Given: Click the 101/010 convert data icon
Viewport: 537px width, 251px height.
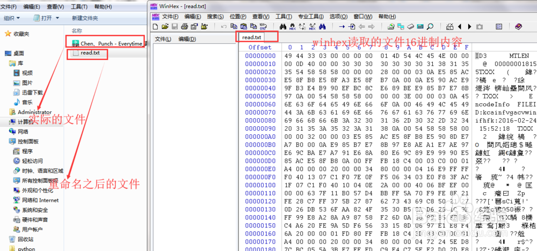Looking at the screenshot, I should [x=263, y=26].
